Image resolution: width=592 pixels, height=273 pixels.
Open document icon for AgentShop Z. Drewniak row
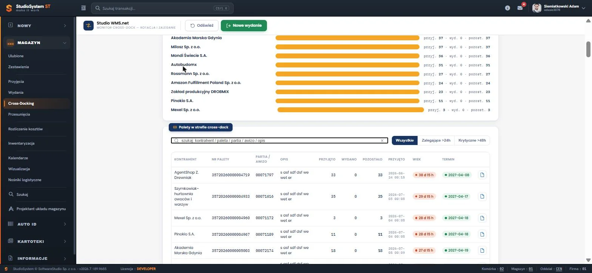pyautogui.click(x=482, y=175)
